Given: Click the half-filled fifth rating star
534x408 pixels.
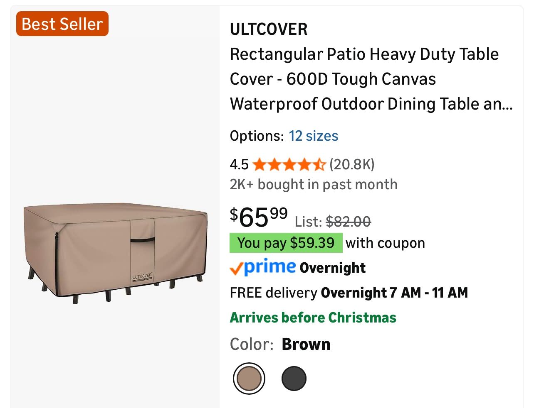Looking at the screenshot, I should 320,164.
